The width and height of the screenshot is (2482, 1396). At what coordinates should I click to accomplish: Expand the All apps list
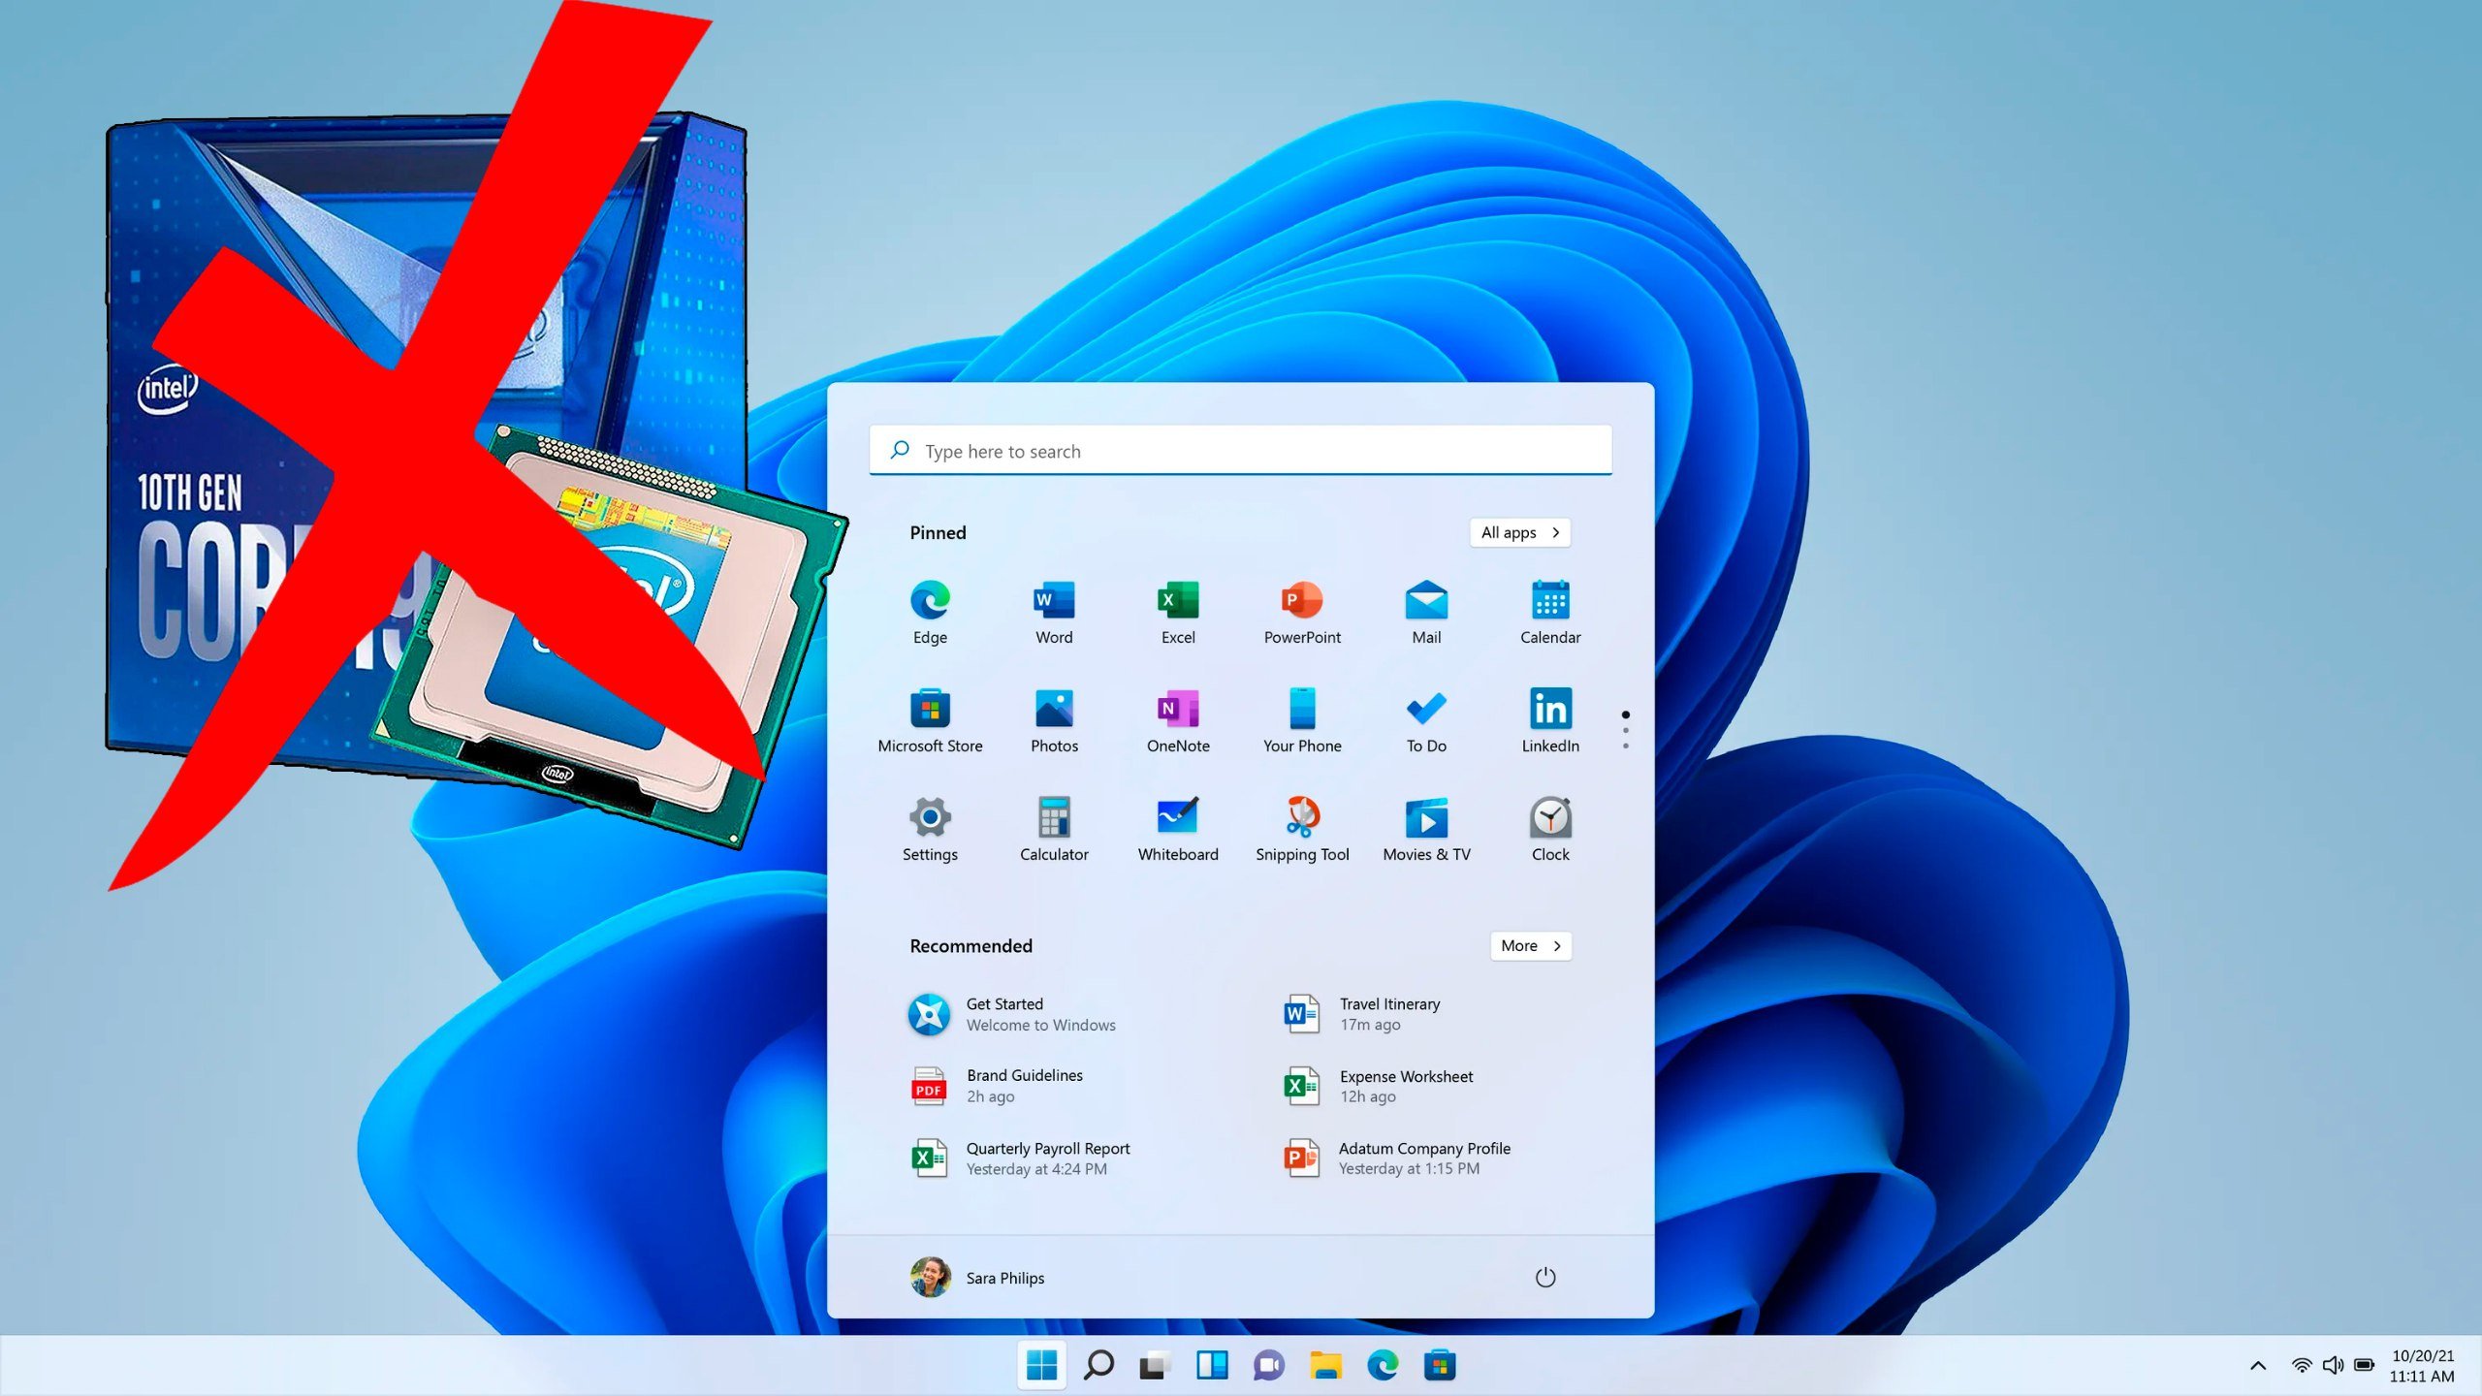(1519, 532)
